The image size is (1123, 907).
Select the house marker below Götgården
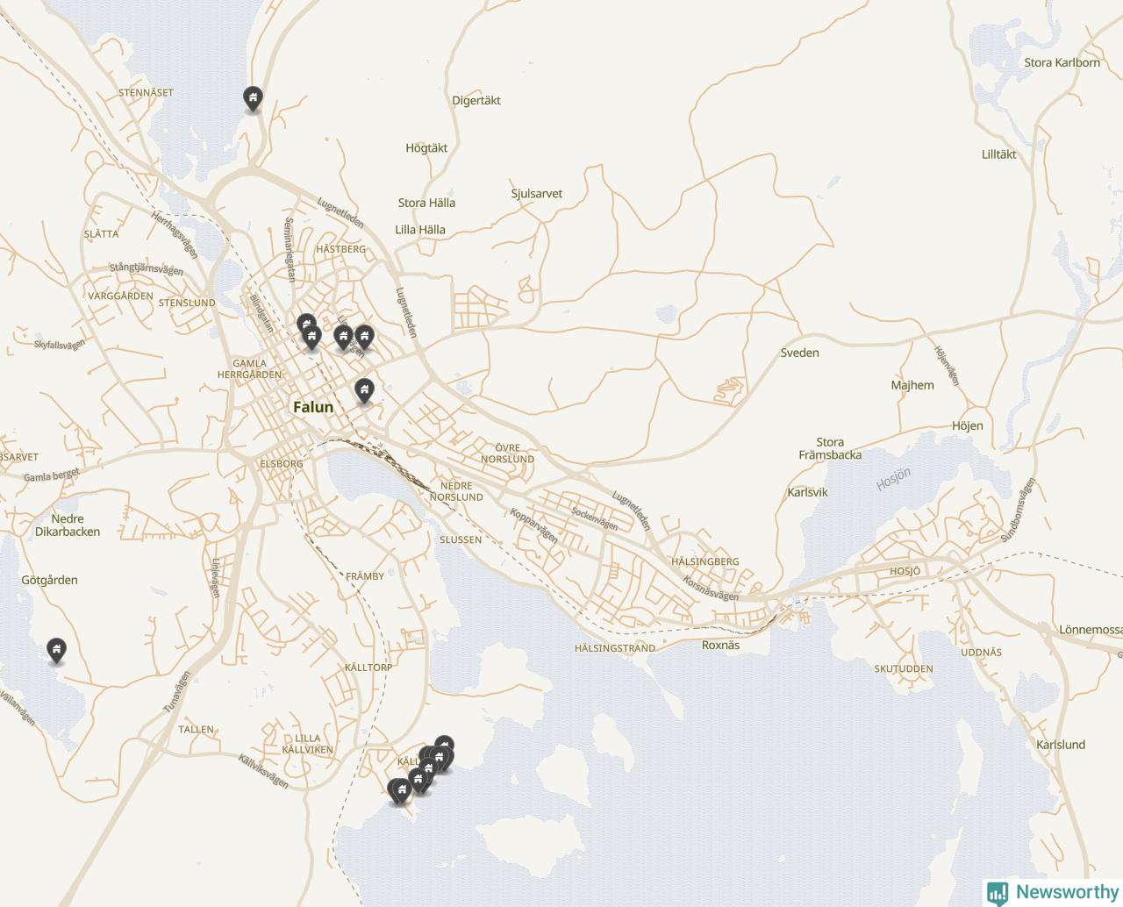tap(56, 650)
